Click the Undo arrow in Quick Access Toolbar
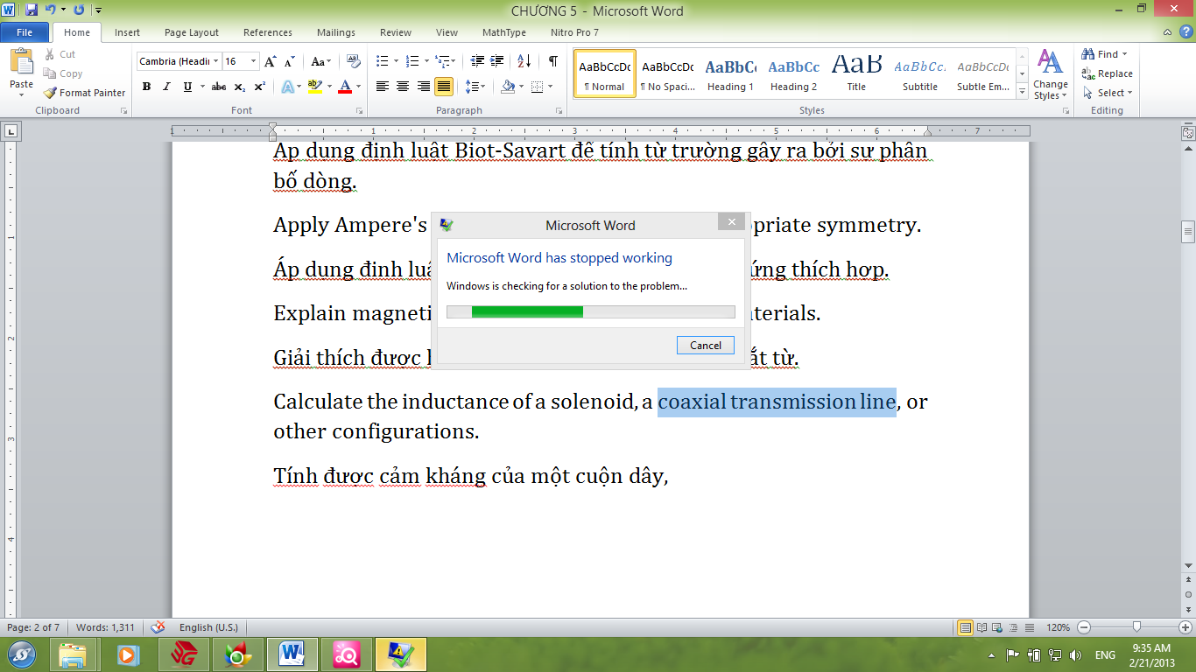The height and width of the screenshot is (672, 1196). [50, 10]
